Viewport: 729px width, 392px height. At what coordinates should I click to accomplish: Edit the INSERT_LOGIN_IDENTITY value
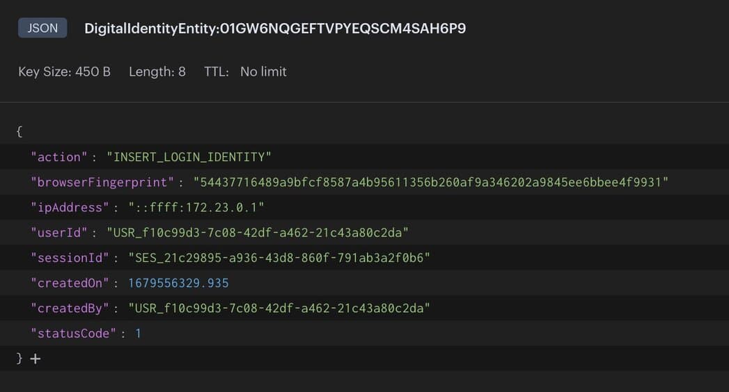(189, 157)
